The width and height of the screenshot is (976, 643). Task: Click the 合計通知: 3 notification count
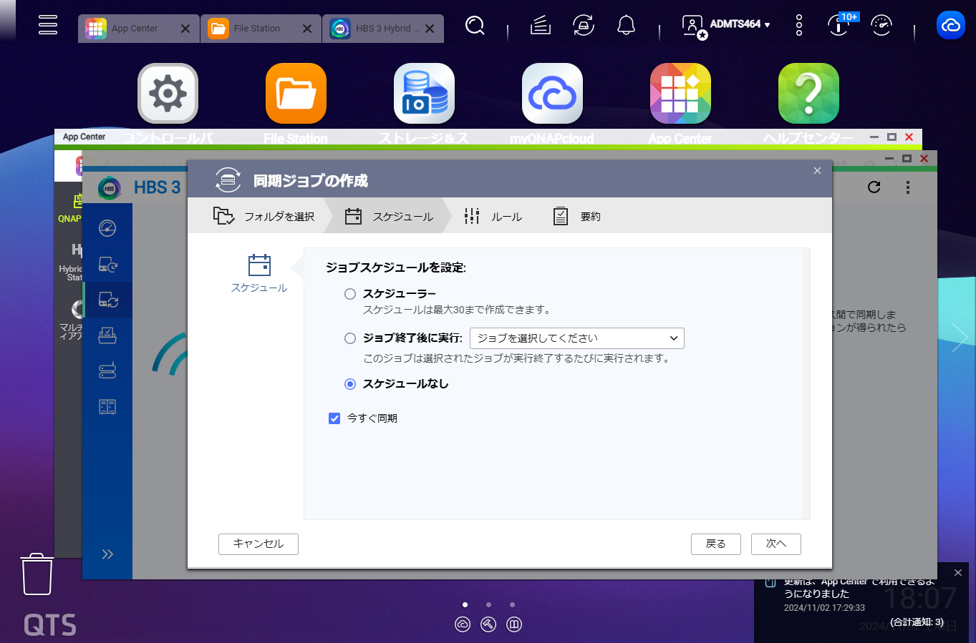coord(917,622)
